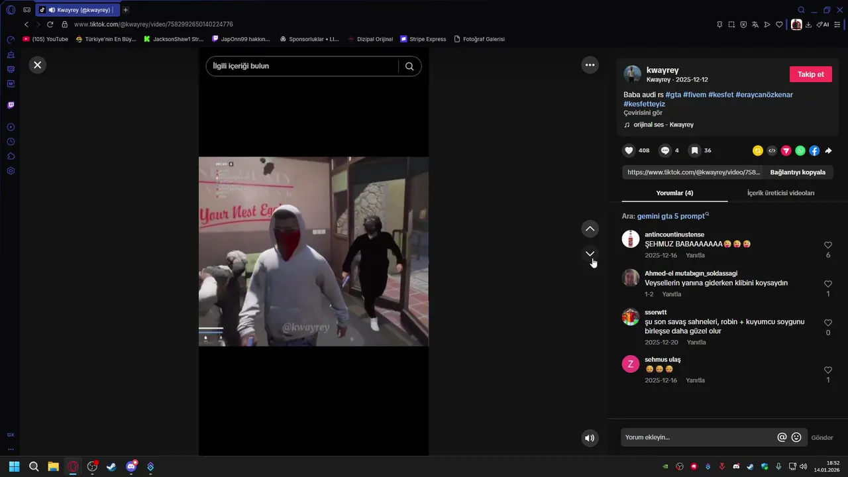The width and height of the screenshot is (848, 477).
Task: Open the #gta hashtag link
Action: click(673, 95)
